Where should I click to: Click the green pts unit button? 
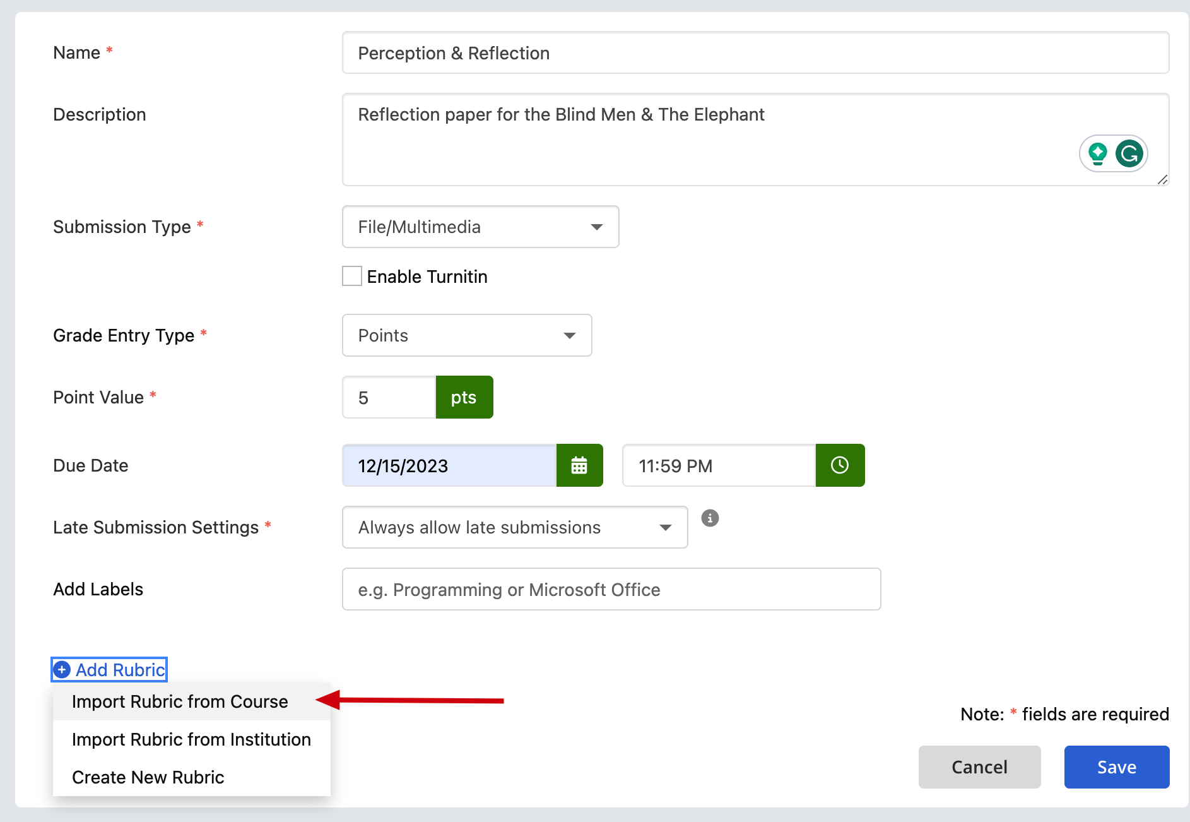[464, 397]
